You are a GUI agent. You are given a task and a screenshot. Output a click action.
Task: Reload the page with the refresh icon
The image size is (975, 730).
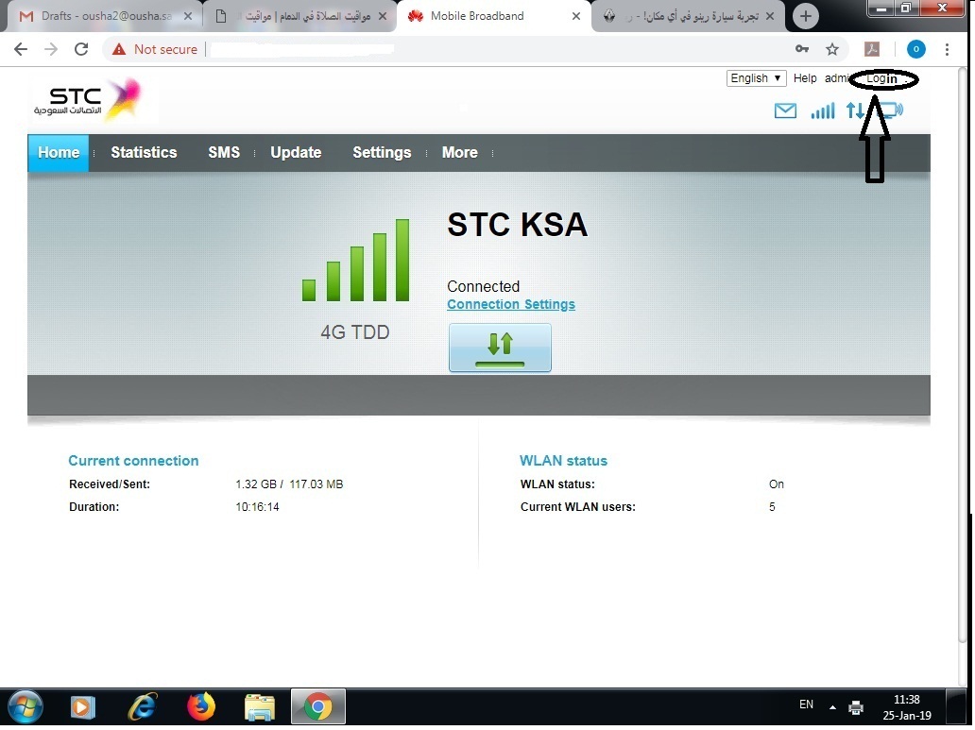[80, 48]
